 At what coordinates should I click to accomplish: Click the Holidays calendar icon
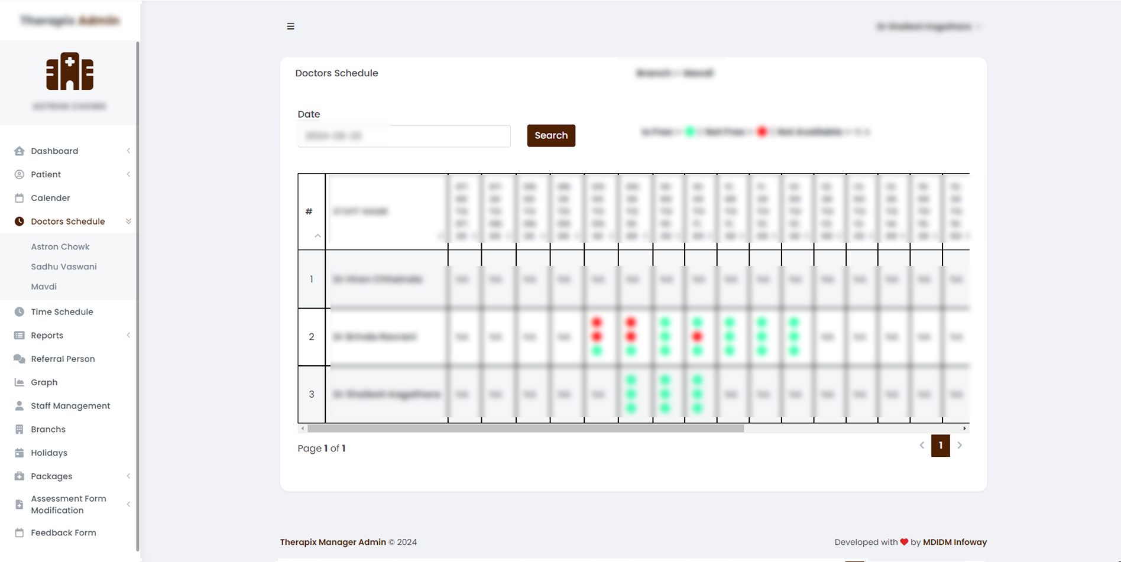tap(20, 453)
